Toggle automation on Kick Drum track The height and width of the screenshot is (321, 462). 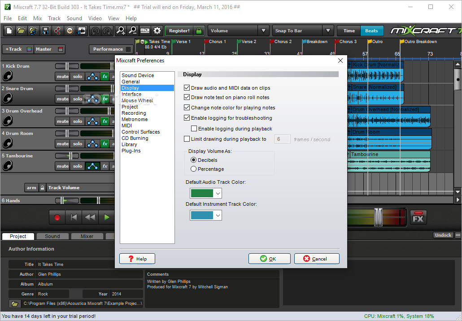[92, 77]
